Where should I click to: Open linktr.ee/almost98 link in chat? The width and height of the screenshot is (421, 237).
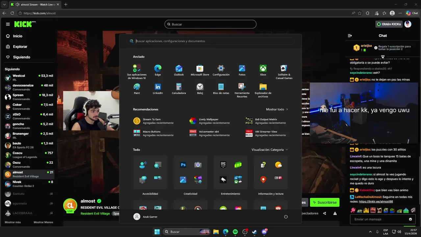click(x=376, y=201)
